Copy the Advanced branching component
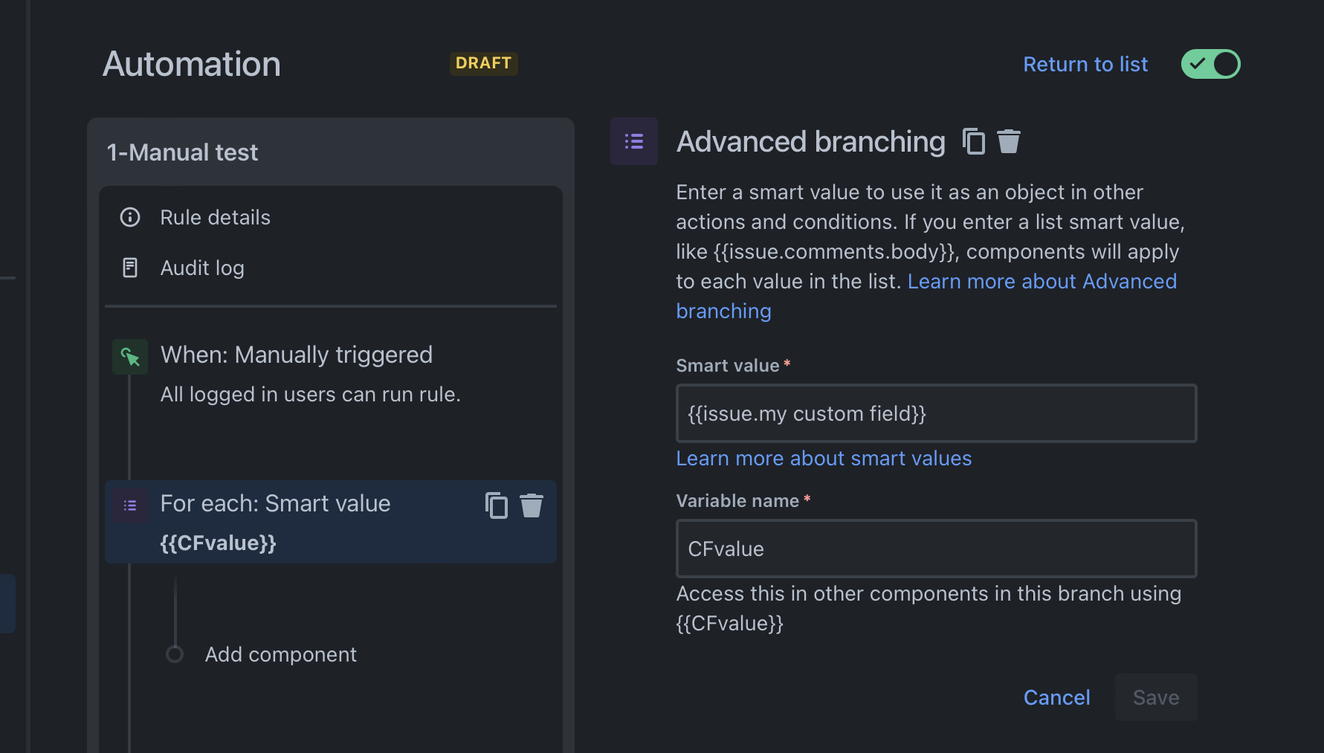 coord(974,141)
